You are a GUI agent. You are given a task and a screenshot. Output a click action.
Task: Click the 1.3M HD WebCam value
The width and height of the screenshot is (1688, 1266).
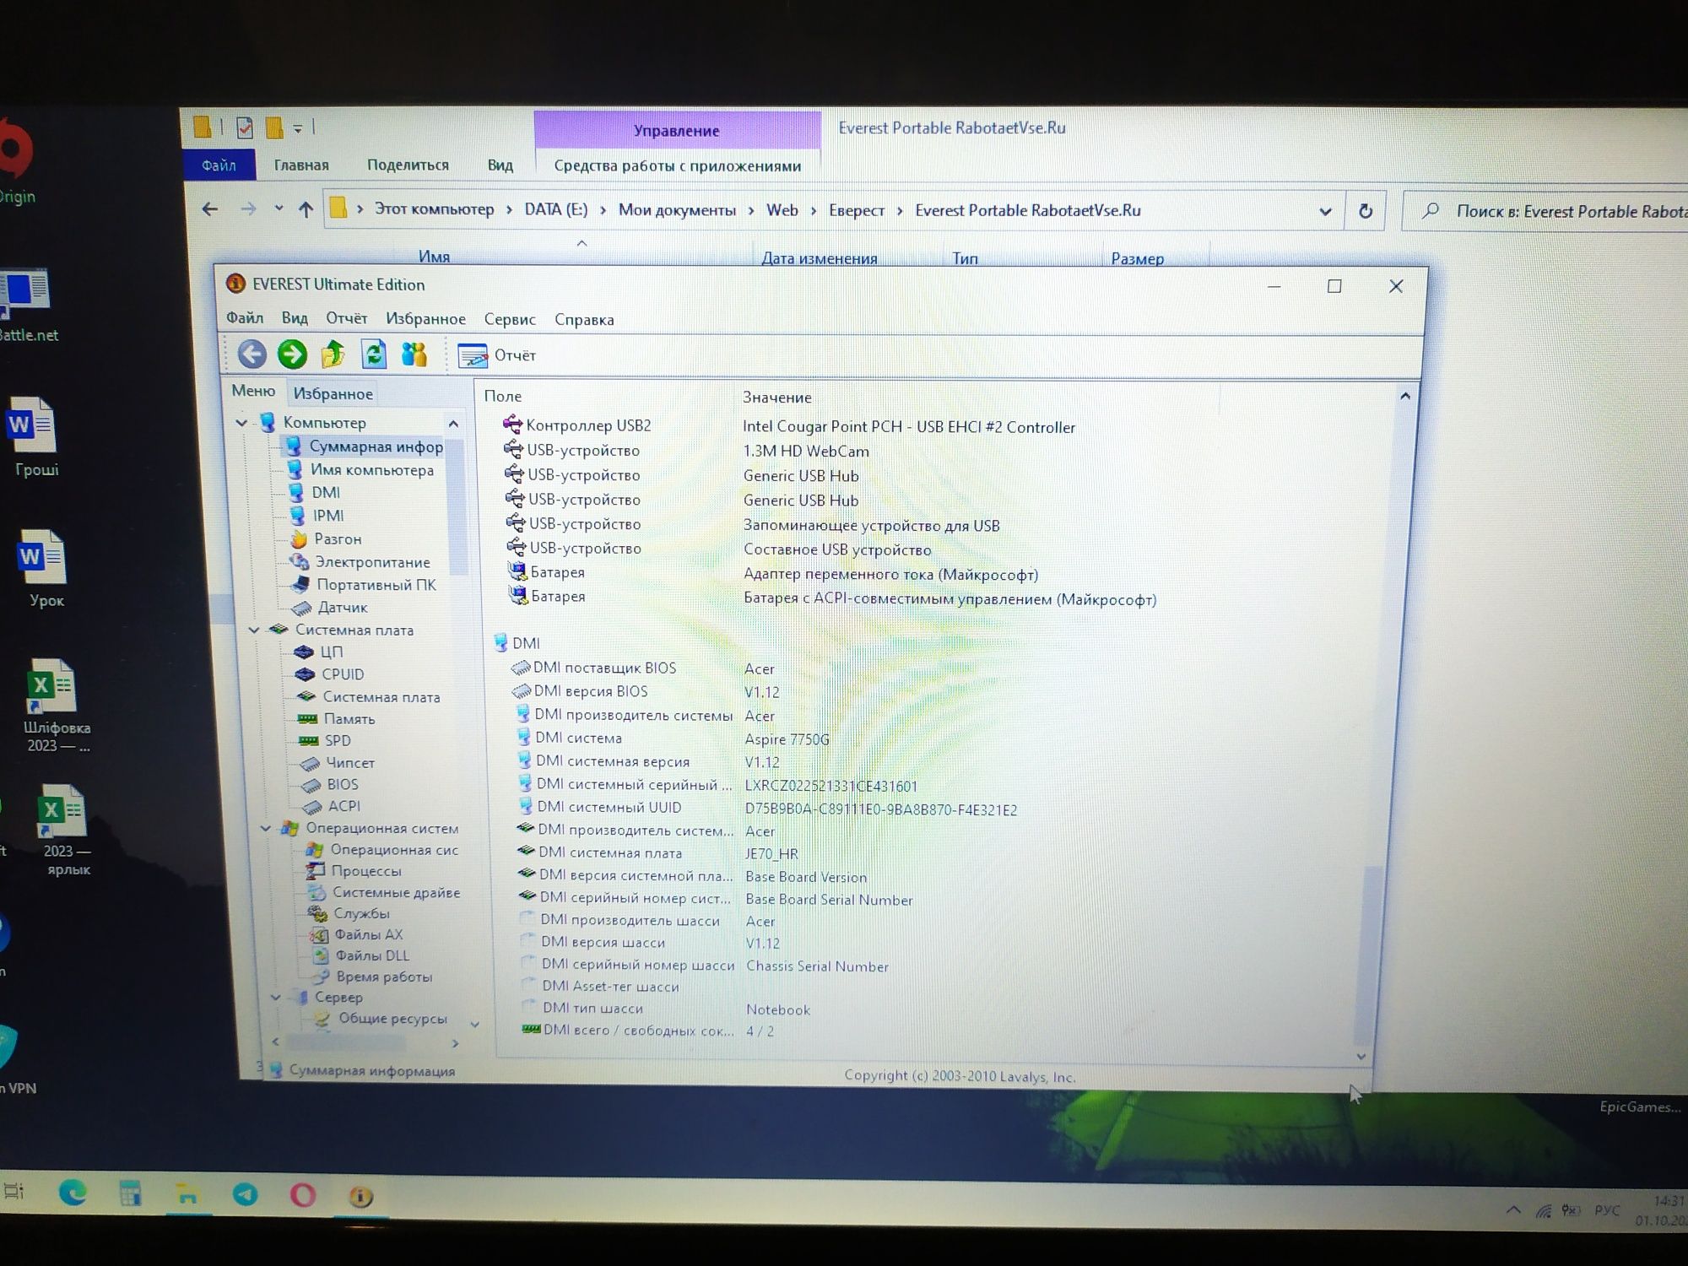806,451
